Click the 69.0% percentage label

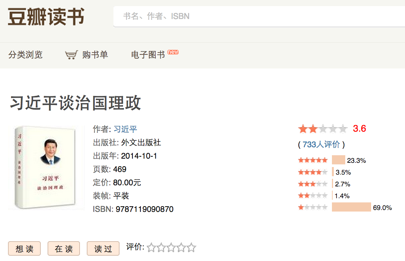[x=383, y=208]
